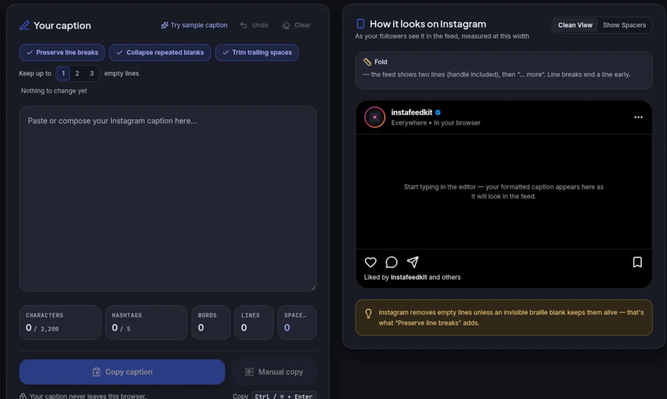Image resolution: width=667 pixels, height=399 pixels.
Task: Click the Undo button label
Action: (x=260, y=25)
